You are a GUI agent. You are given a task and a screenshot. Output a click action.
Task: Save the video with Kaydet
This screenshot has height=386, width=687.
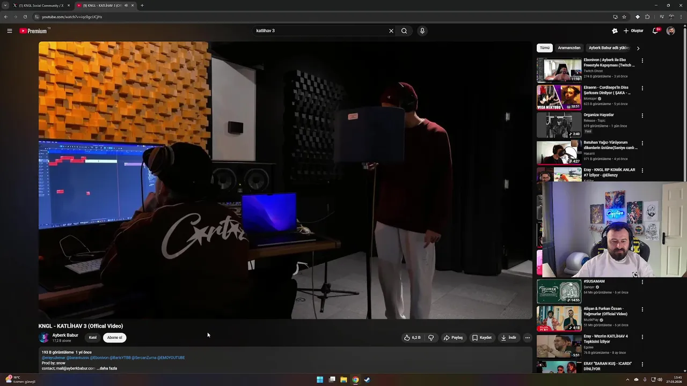pyautogui.click(x=482, y=338)
